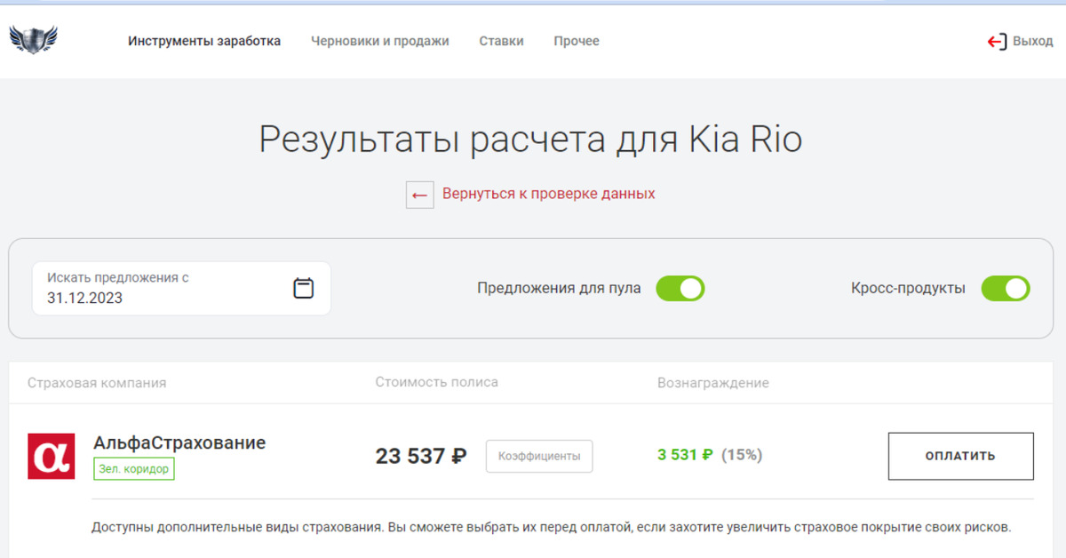The width and height of the screenshot is (1066, 558).
Task: Select the АльфаСтрахование company name
Action: pyautogui.click(x=179, y=442)
